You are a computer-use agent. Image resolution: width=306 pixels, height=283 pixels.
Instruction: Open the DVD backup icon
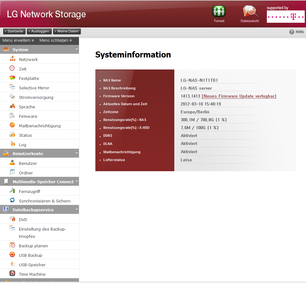click(x=12, y=219)
